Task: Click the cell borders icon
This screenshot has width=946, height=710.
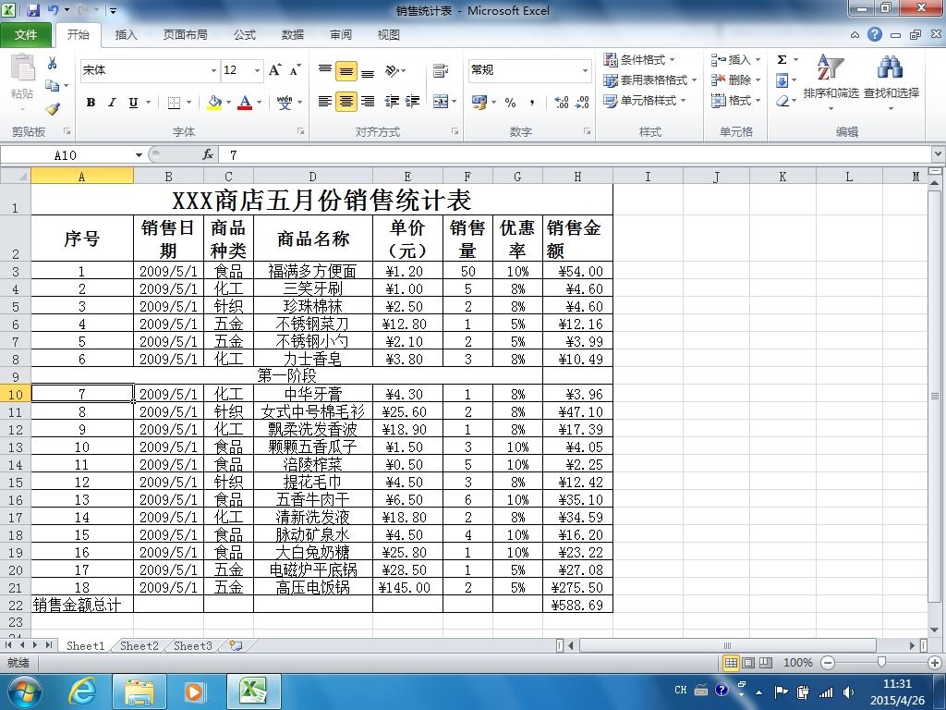Action: 174,103
